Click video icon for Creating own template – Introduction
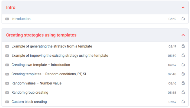This screenshot has height=108, width=190. point(7,65)
